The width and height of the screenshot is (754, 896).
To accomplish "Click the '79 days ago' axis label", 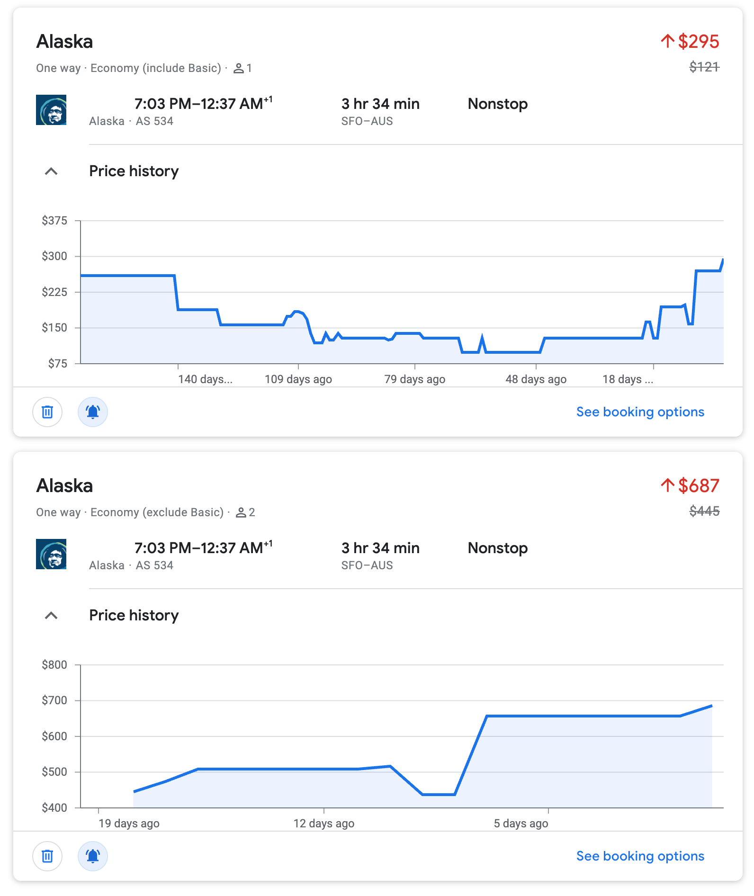I will pyautogui.click(x=415, y=379).
